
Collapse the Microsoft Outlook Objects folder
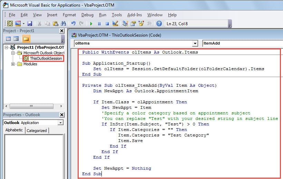click(x=13, y=53)
